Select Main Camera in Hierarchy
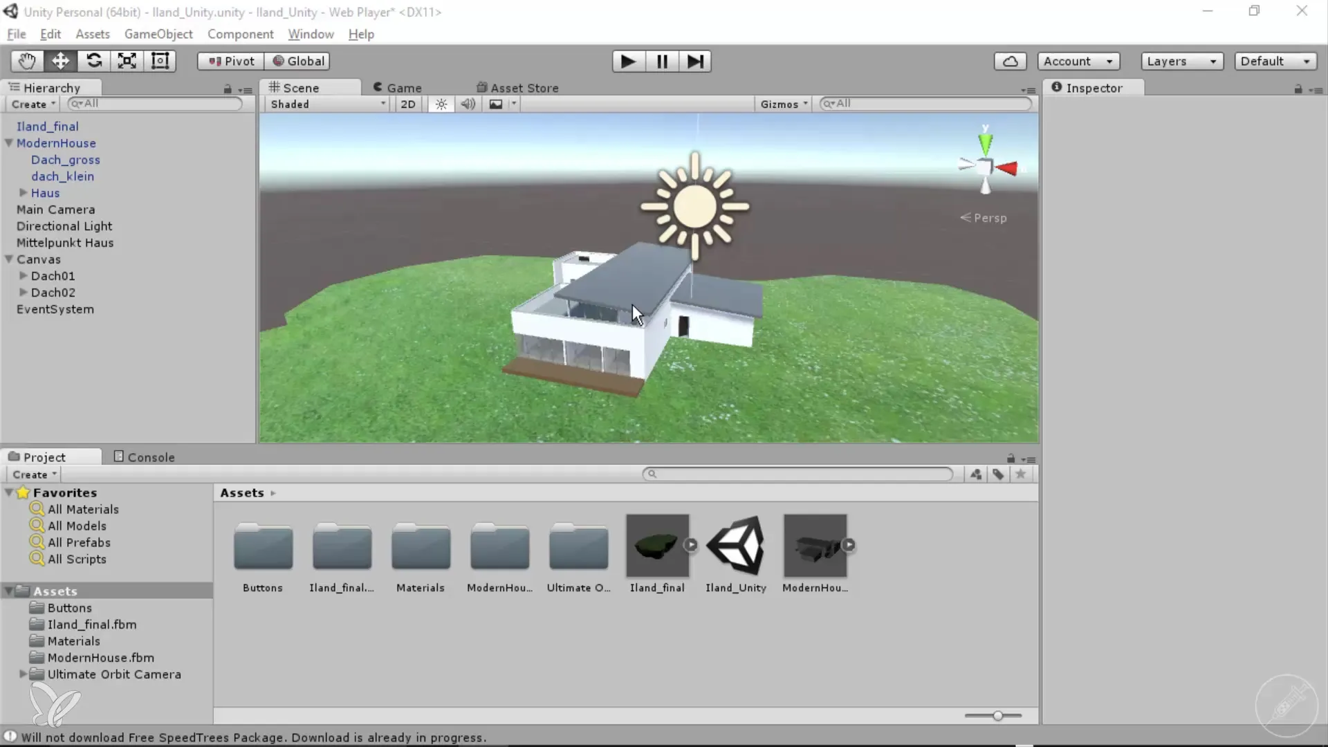The width and height of the screenshot is (1328, 747). pos(56,210)
